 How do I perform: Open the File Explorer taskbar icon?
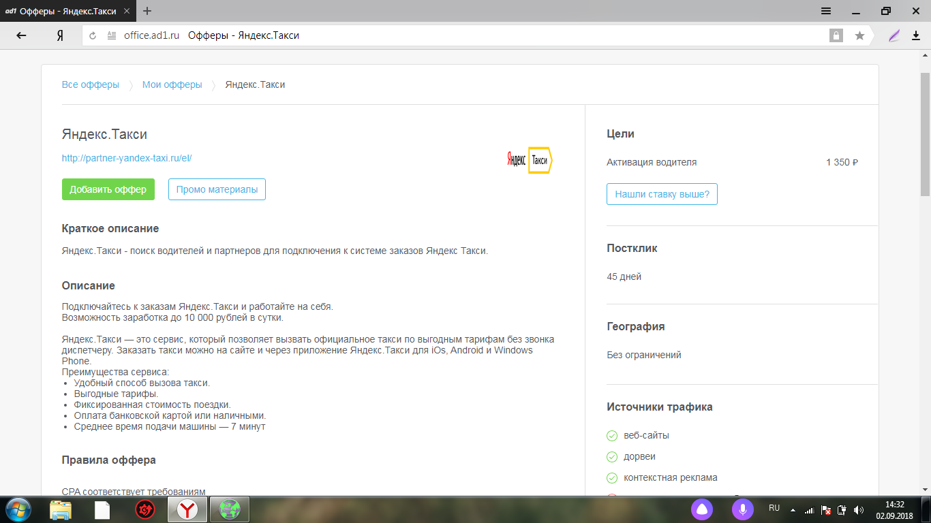click(x=61, y=509)
